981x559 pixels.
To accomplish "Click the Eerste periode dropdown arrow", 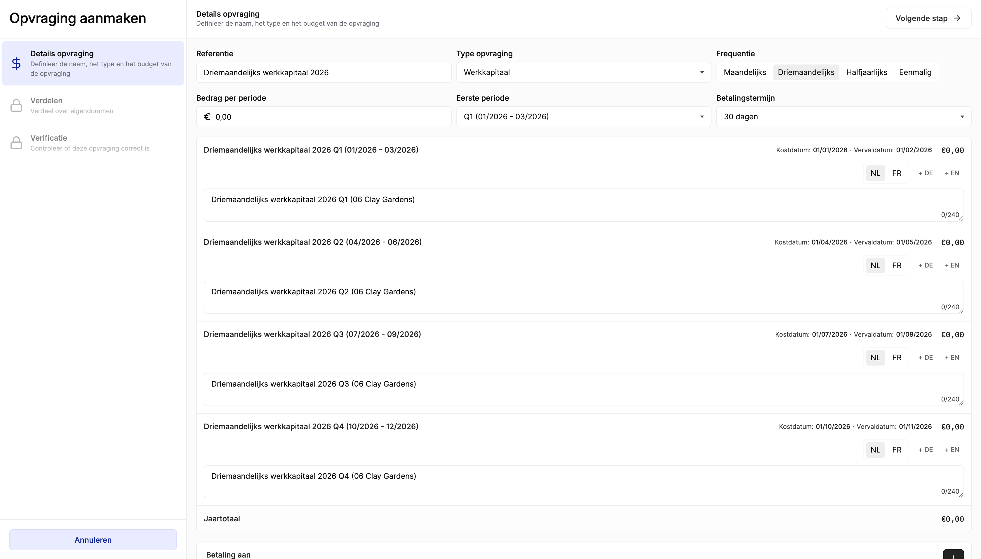I will [x=702, y=117].
